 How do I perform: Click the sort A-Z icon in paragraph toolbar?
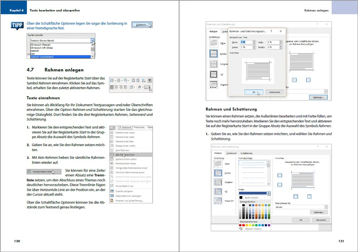click(x=144, y=80)
